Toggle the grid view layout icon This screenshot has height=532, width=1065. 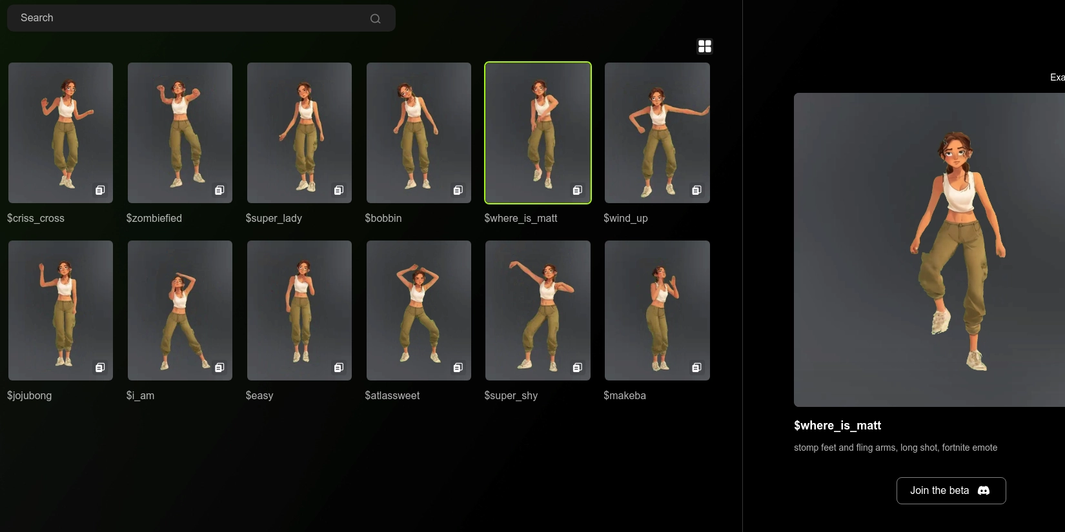pos(705,46)
